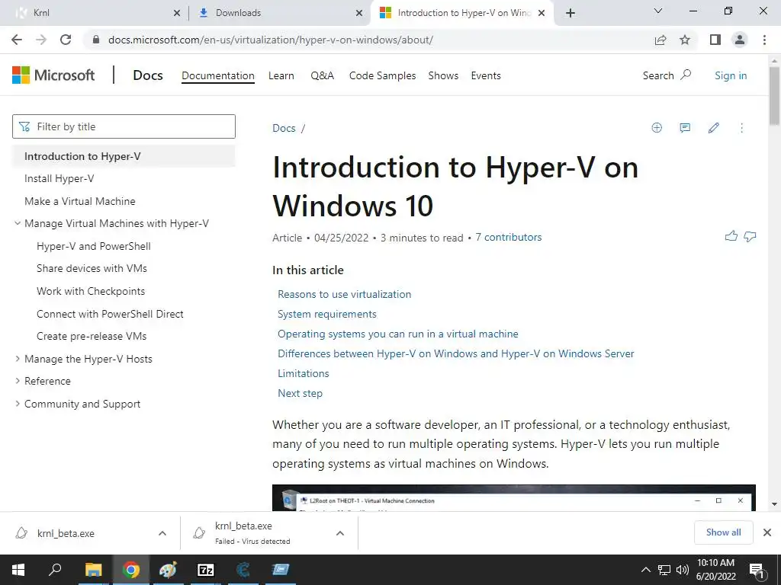Screen dimensions: 781x585
Task: Open the Events nav item
Action: pos(486,75)
